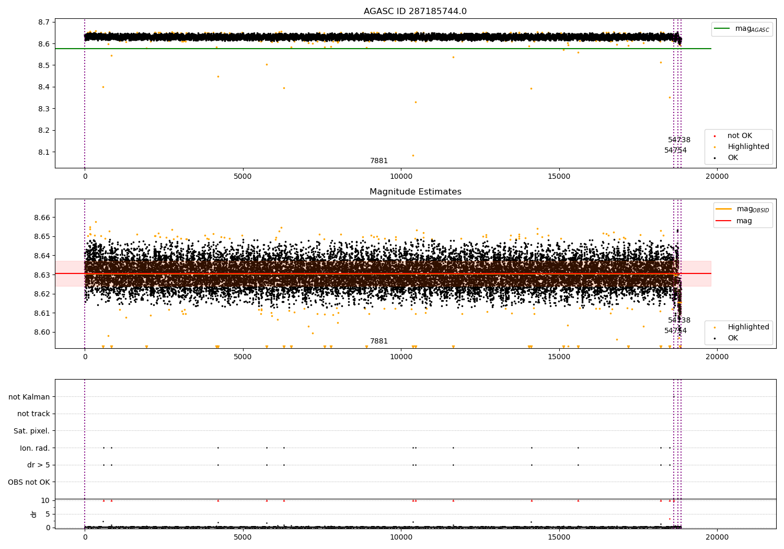Click the lowest orange outlier near 8.08 magnitude
The width and height of the screenshot is (784, 549).
[x=413, y=155]
